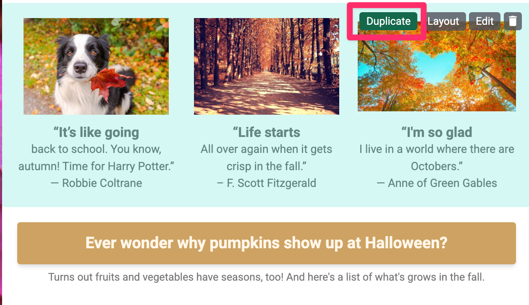Click the Anne of Green Gables attribution
529x305 pixels.
point(437,183)
